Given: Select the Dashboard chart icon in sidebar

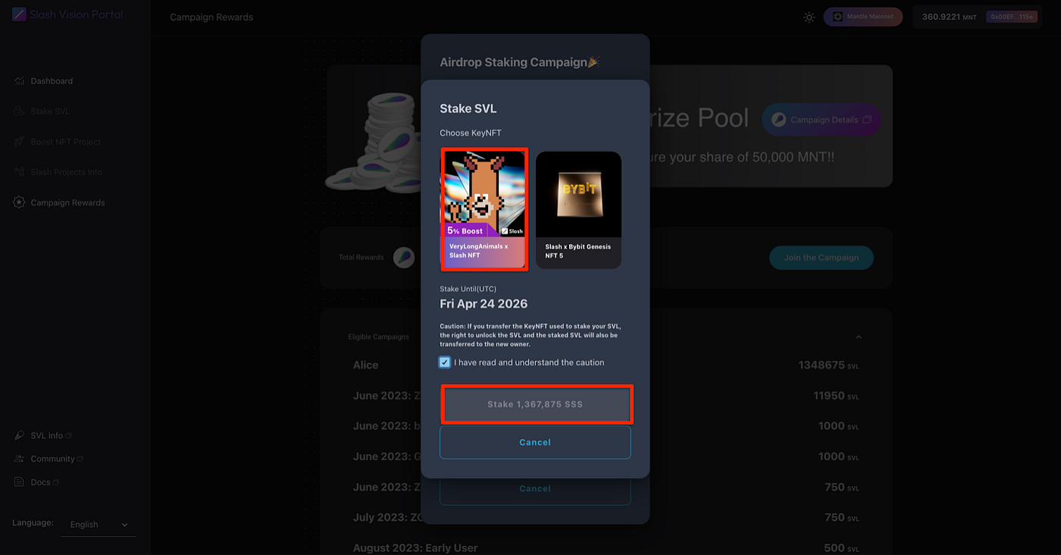Looking at the screenshot, I should [18, 80].
